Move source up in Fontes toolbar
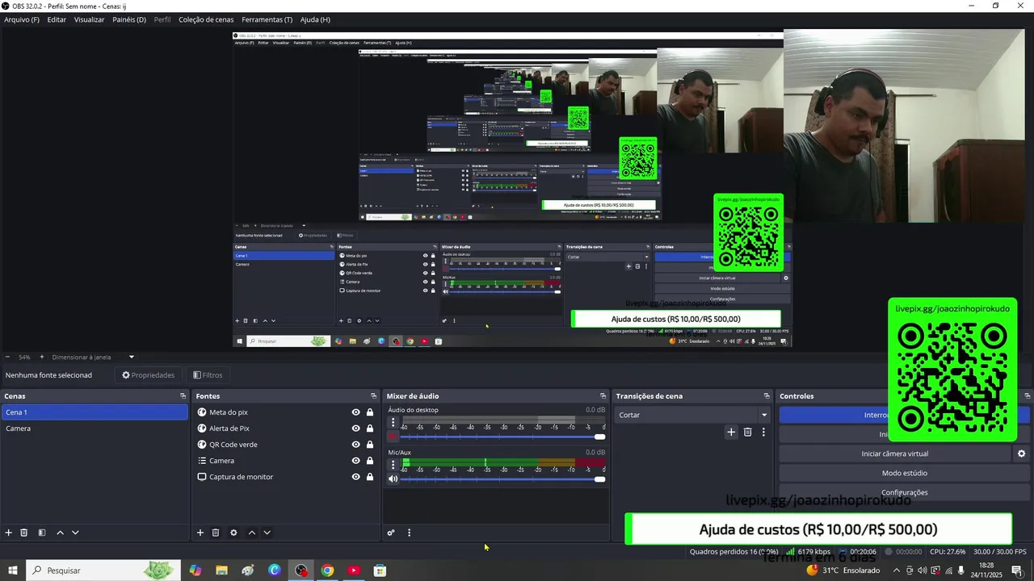This screenshot has height=581, width=1034. click(x=251, y=533)
